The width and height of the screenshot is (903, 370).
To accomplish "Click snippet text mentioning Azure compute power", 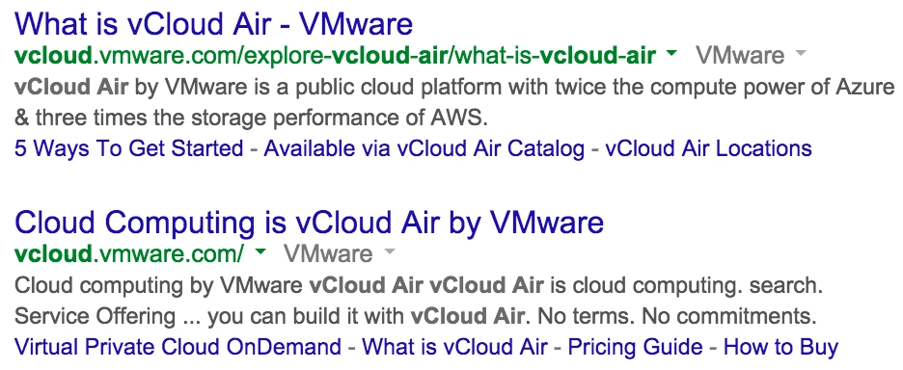I will click(455, 102).
